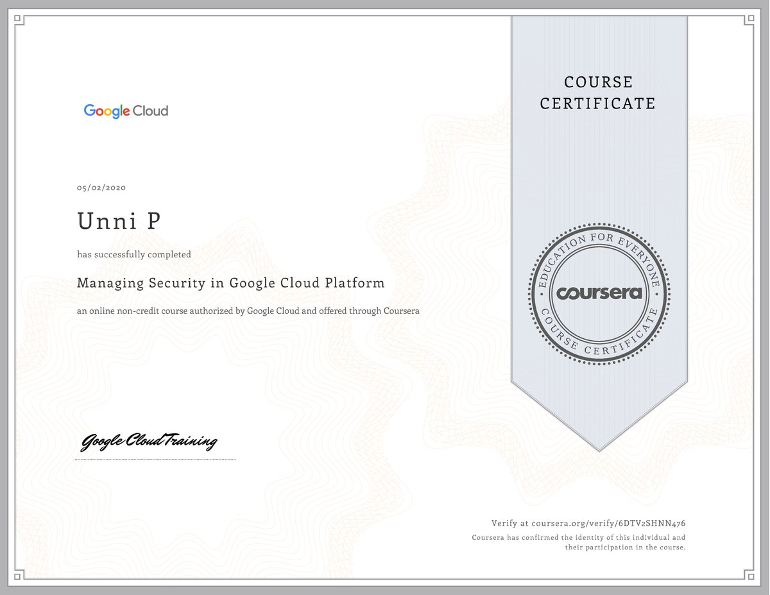Click the date 05/02/2020
The height and width of the screenshot is (595, 770).
click(x=101, y=188)
